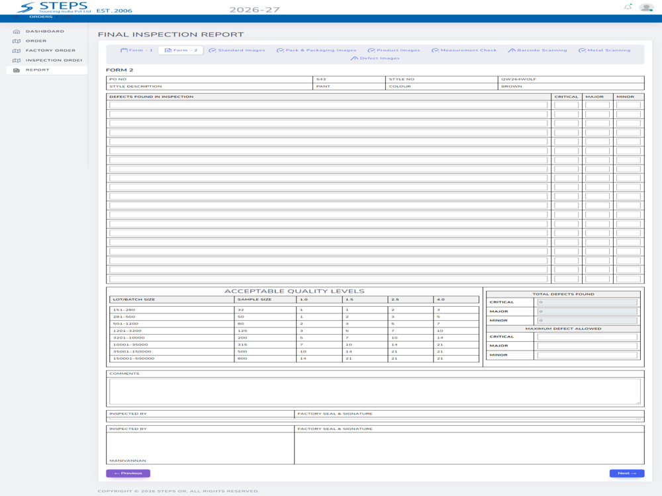This screenshot has height=496, width=662.
Task: Click the last defect description field
Action: 328,279
